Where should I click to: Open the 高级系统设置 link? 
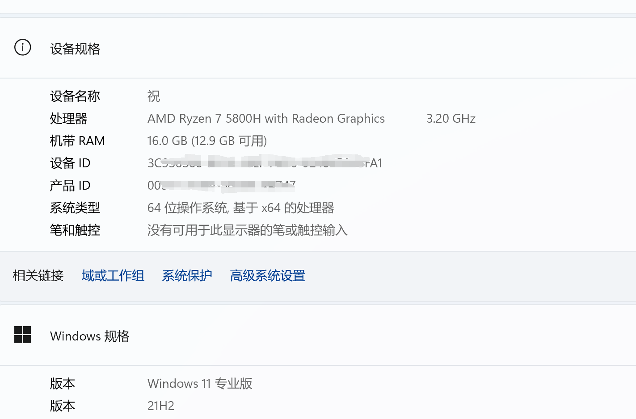coord(268,276)
